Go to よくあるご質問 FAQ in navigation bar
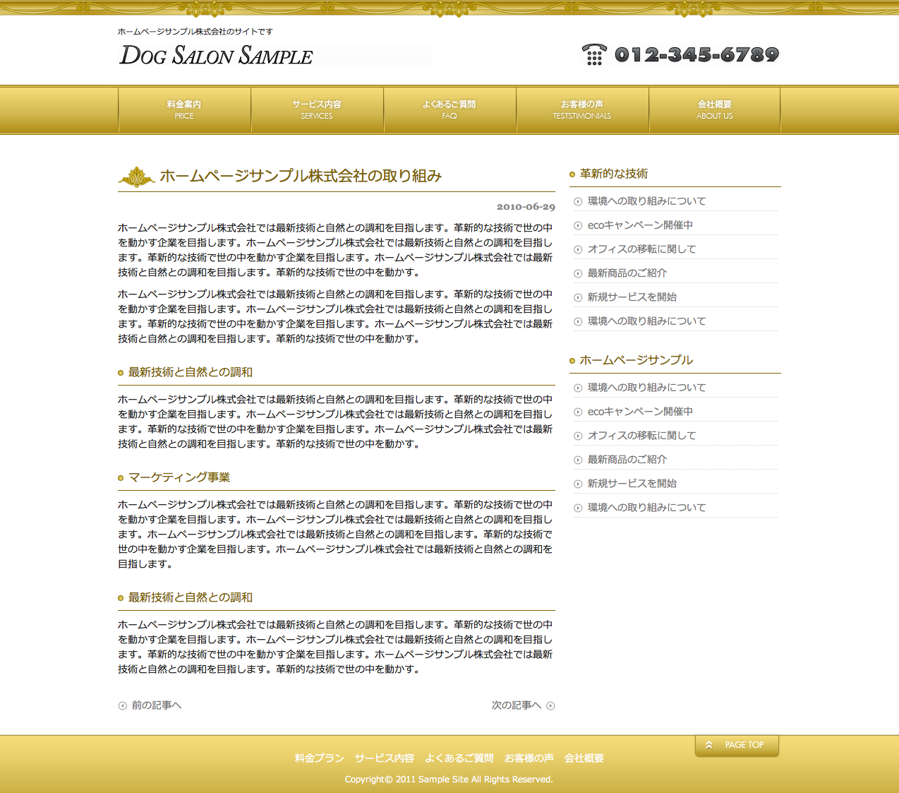The width and height of the screenshot is (899, 793). [x=449, y=109]
